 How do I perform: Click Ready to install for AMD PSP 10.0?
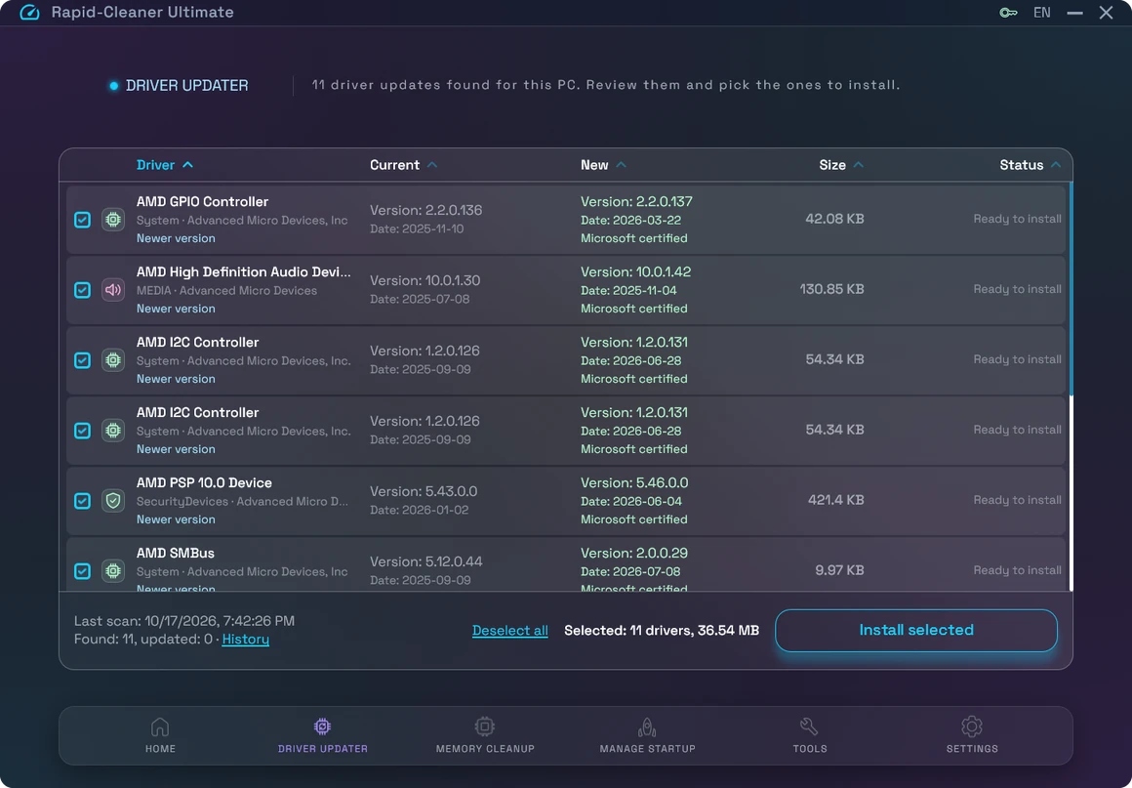[1017, 500]
